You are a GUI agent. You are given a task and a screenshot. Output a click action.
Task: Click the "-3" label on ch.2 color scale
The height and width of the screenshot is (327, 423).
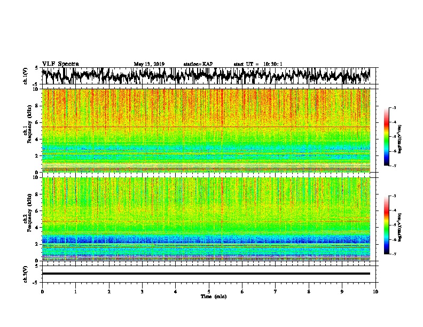(394, 196)
